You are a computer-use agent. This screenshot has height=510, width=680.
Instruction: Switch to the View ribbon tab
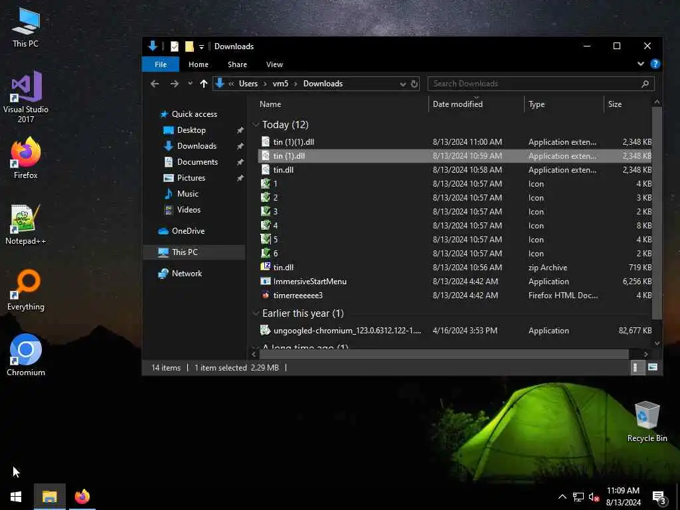(274, 64)
